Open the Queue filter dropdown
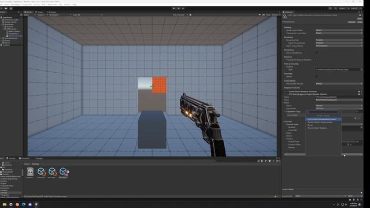 point(339,106)
